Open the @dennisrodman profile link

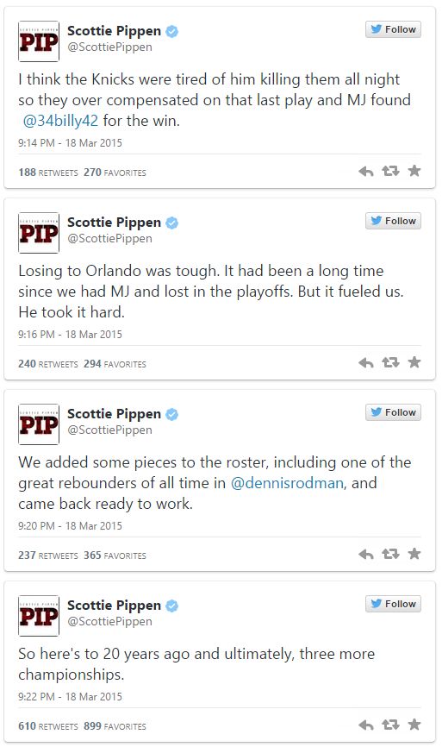pos(287,483)
